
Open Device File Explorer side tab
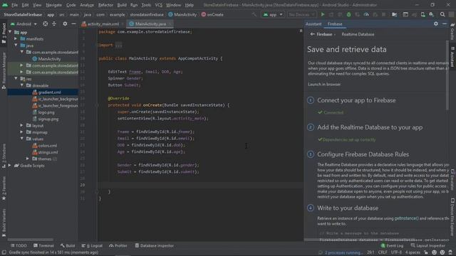click(452, 216)
